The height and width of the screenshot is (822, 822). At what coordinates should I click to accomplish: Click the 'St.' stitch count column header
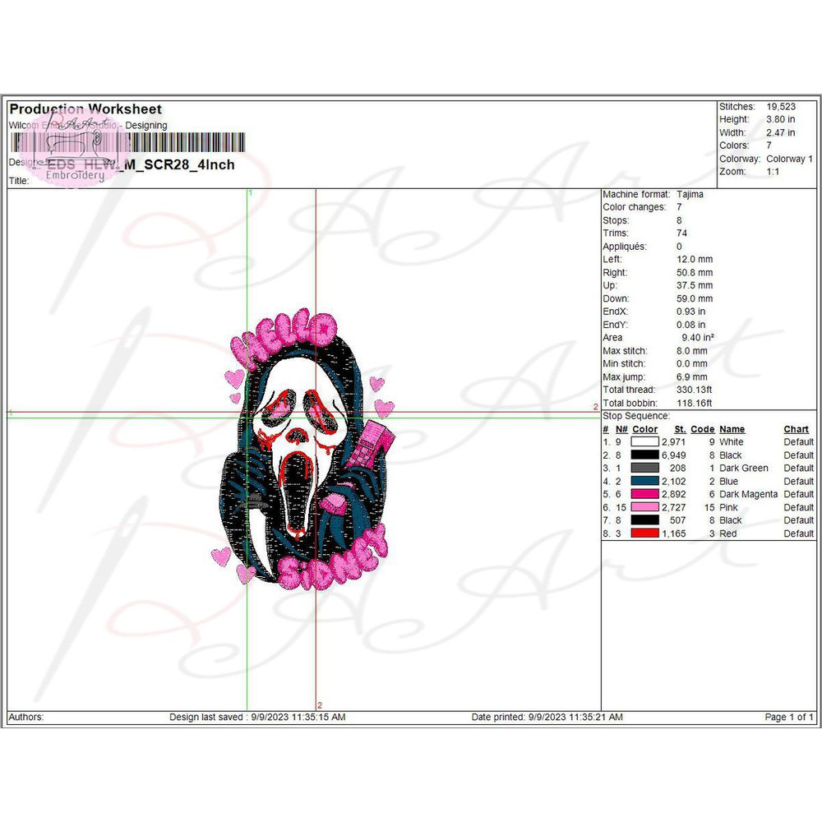point(680,429)
